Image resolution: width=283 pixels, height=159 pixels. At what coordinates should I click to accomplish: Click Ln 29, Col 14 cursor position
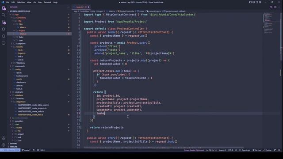[211, 150]
